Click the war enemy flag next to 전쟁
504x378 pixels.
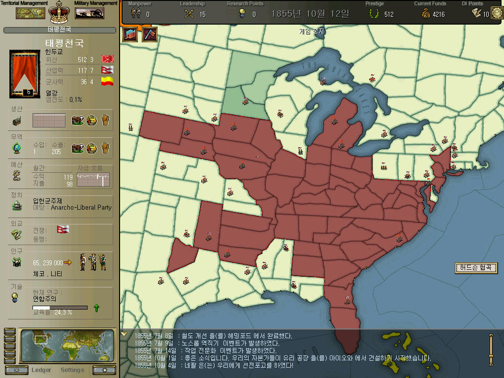[x=63, y=229]
